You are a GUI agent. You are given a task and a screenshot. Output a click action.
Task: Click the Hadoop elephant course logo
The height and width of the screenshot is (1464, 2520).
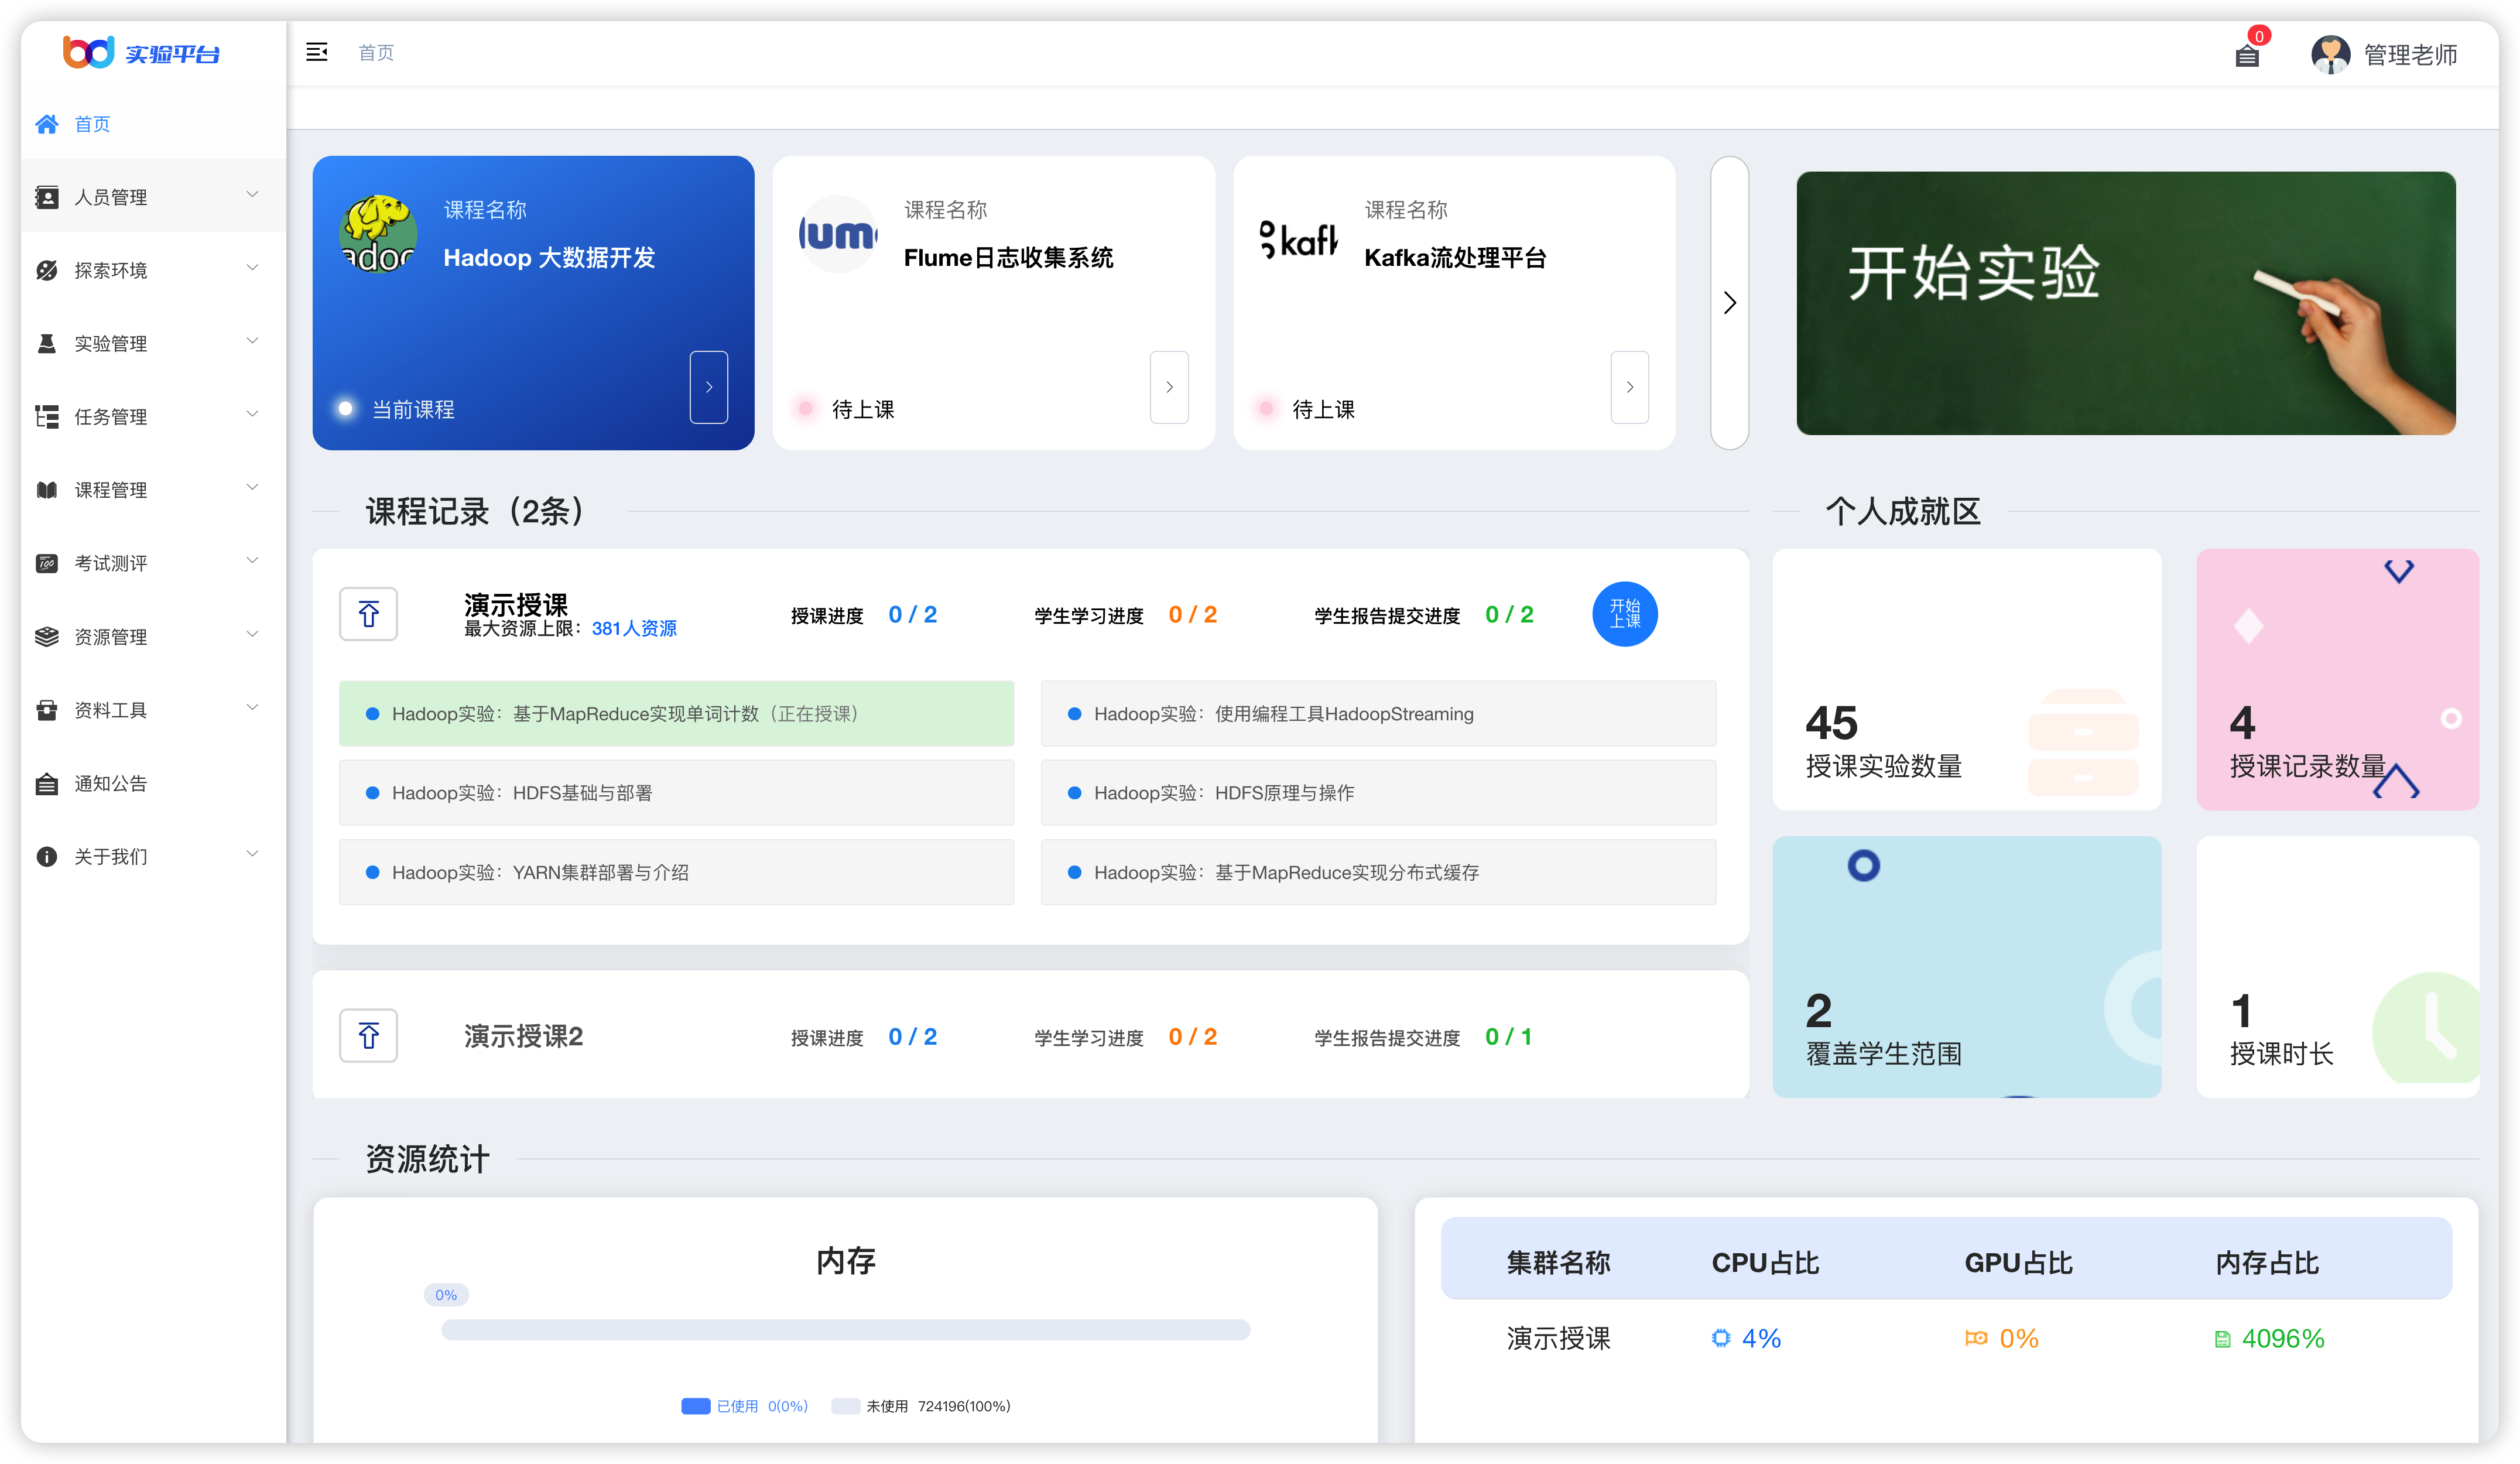(x=378, y=235)
